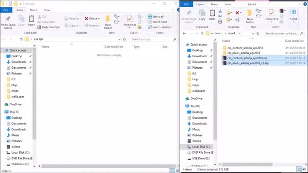Open Hop folder in right window sidebar
Image resolution: width=308 pixels, height=173 pixels.
[x=195, y=79]
